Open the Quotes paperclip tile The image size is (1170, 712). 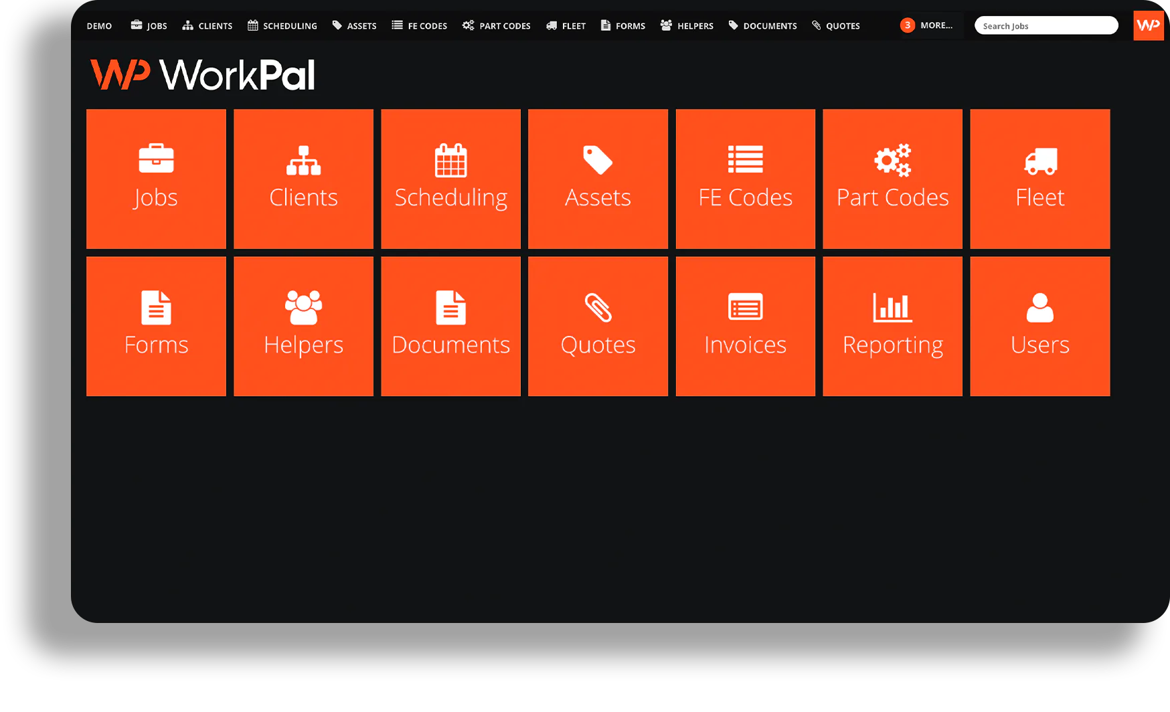(x=598, y=326)
